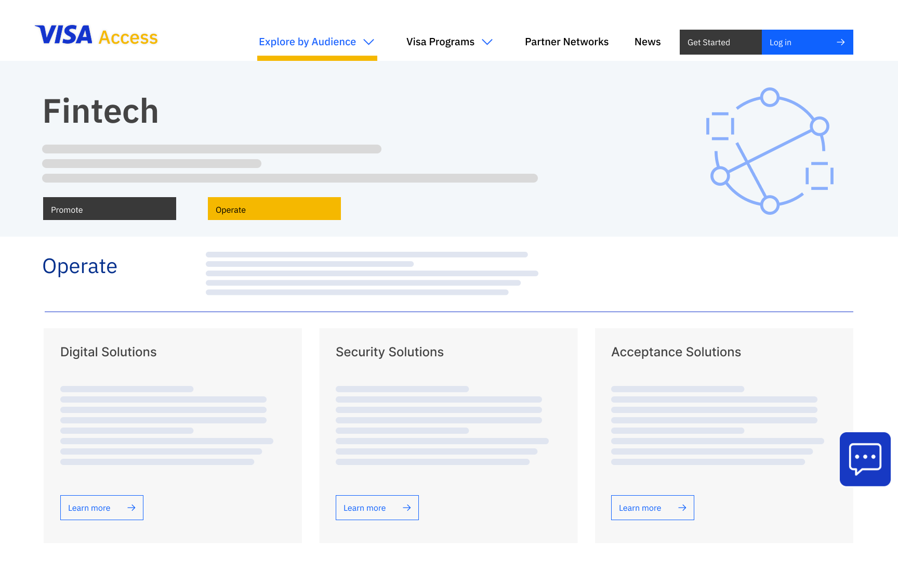Image resolution: width=898 pixels, height=581 pixels.
Task: Click the arrow icon on the Log in button
Action: tap(840, 42)
